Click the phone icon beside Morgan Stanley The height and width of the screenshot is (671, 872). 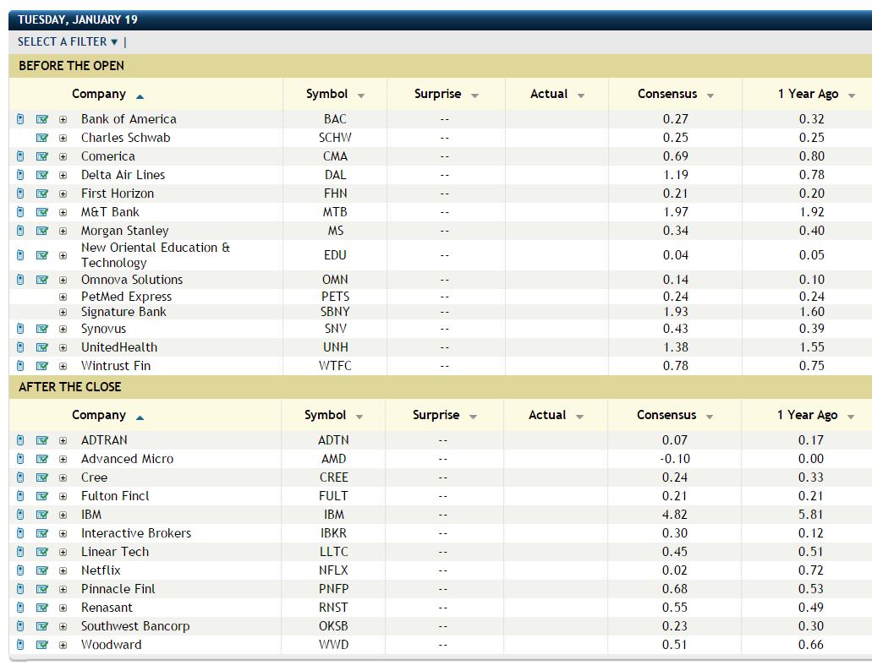(x=20, y=231)
